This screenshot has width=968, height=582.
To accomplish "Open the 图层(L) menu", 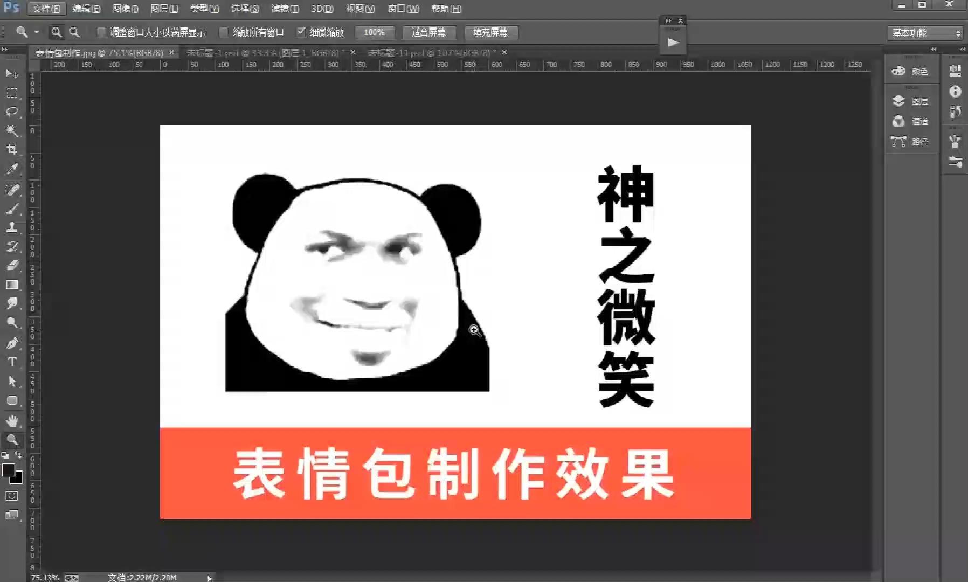I will 164,9.
